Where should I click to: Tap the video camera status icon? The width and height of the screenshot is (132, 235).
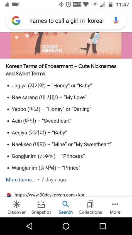15,4
